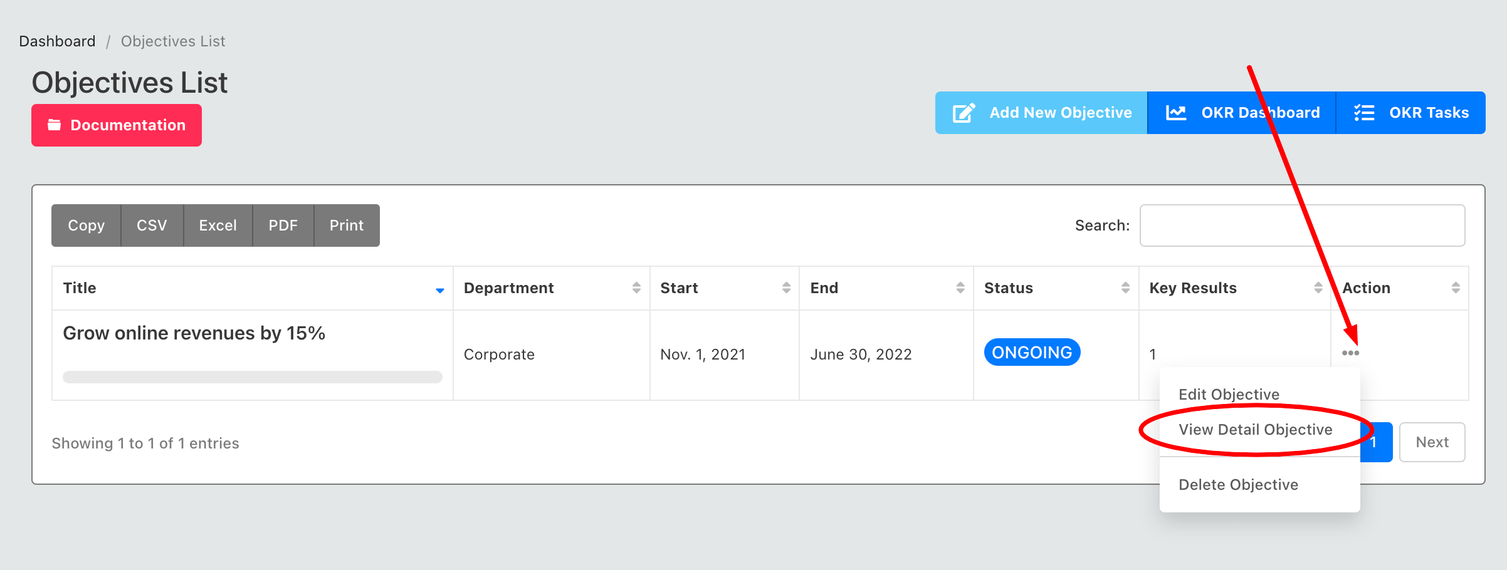The image size is (1507, 570).
Task: Click the PDF export button
Action: point(283,225)
